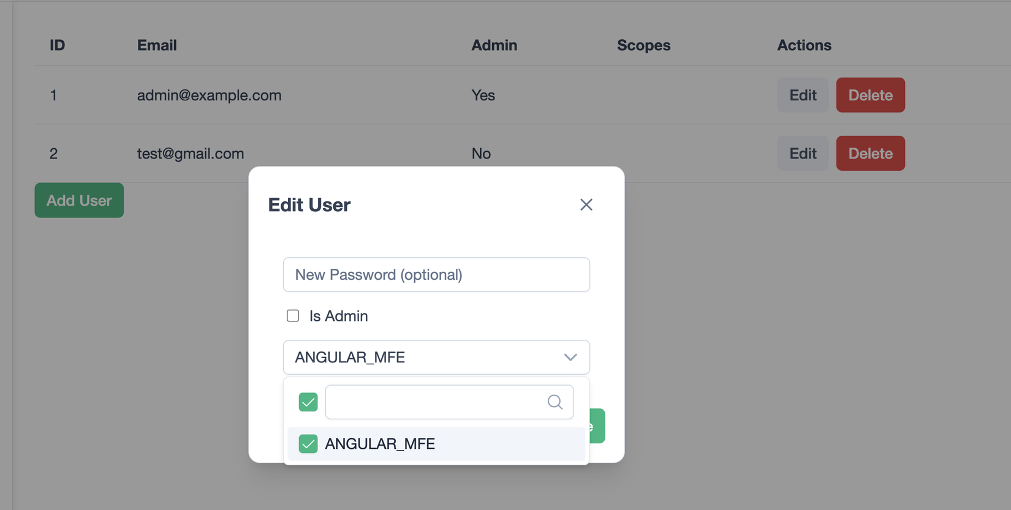Select the ANGULAR_MFE list item
Viewport: 1011px width, 510px height.
coord(380,444)
